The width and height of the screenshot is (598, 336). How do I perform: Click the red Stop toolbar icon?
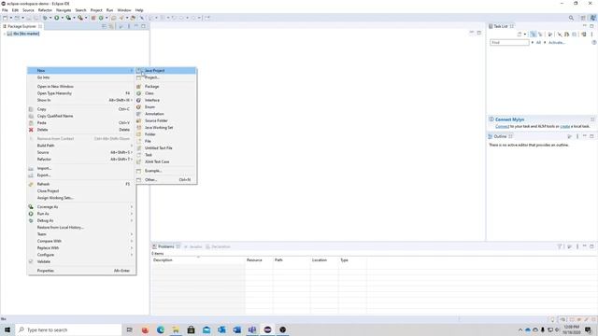click(x=93, y=18)
